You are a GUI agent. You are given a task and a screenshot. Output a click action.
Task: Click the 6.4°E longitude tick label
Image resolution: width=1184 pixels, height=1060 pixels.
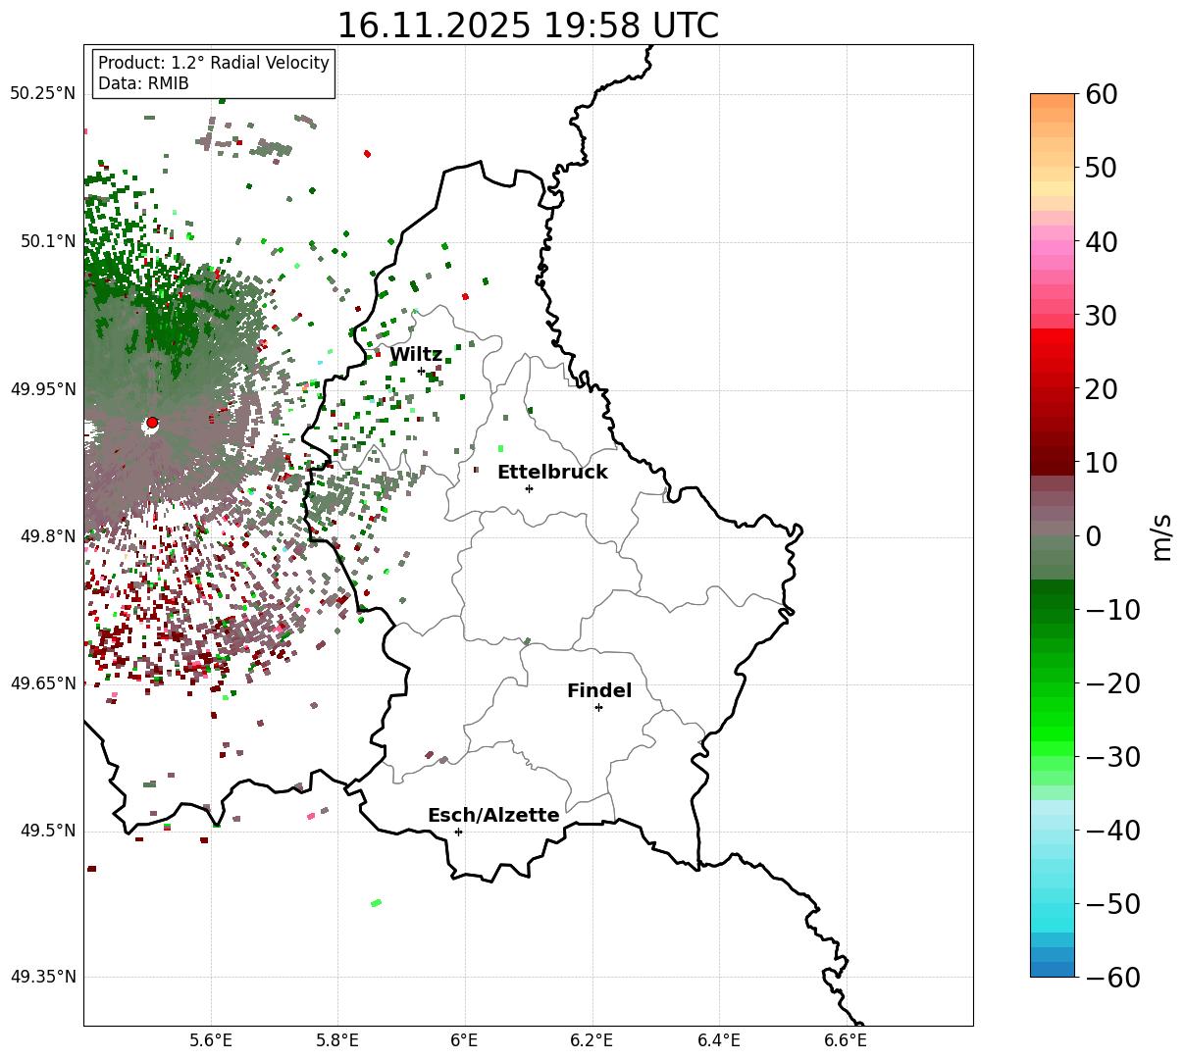(x=719, y=1041)
